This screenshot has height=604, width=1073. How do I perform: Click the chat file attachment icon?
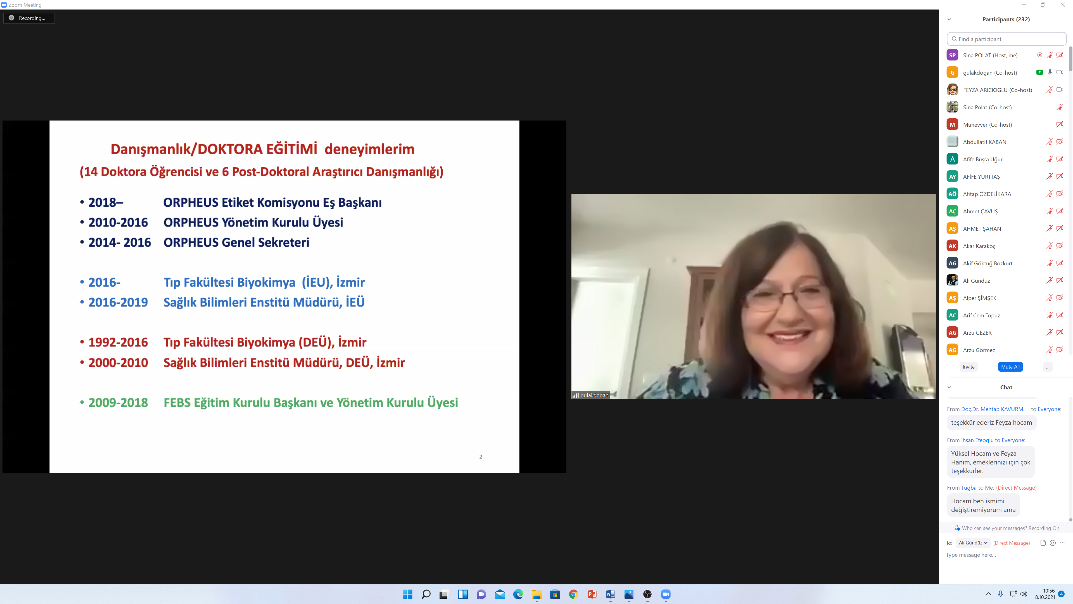tap(1043, 543)
